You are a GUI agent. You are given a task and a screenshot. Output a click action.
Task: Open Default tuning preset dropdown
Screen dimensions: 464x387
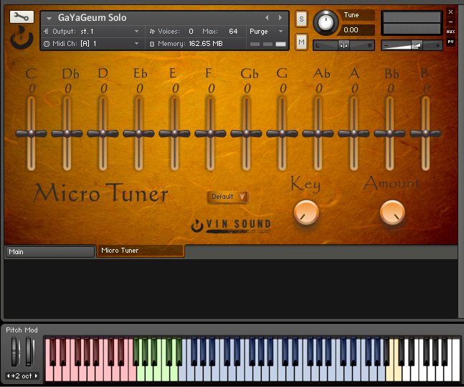click(227, 197)
